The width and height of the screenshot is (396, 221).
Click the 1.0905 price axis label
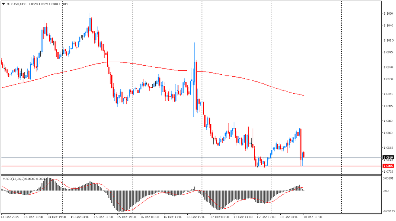(x=388, y=106)
